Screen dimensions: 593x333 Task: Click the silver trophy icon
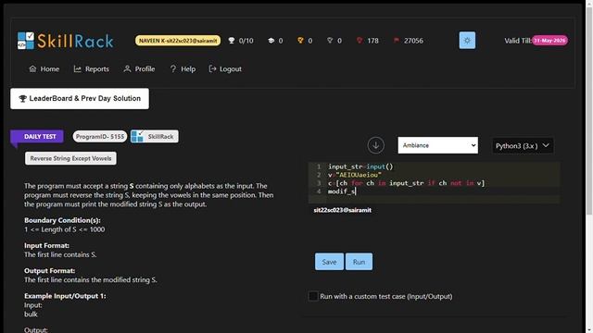tap(330, 41)
